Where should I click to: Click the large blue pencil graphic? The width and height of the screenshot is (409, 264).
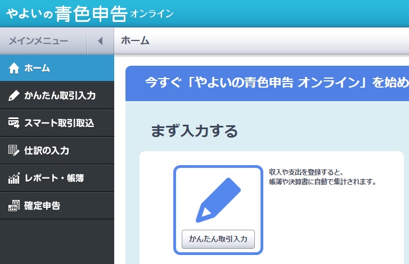(x=218, y=200)
